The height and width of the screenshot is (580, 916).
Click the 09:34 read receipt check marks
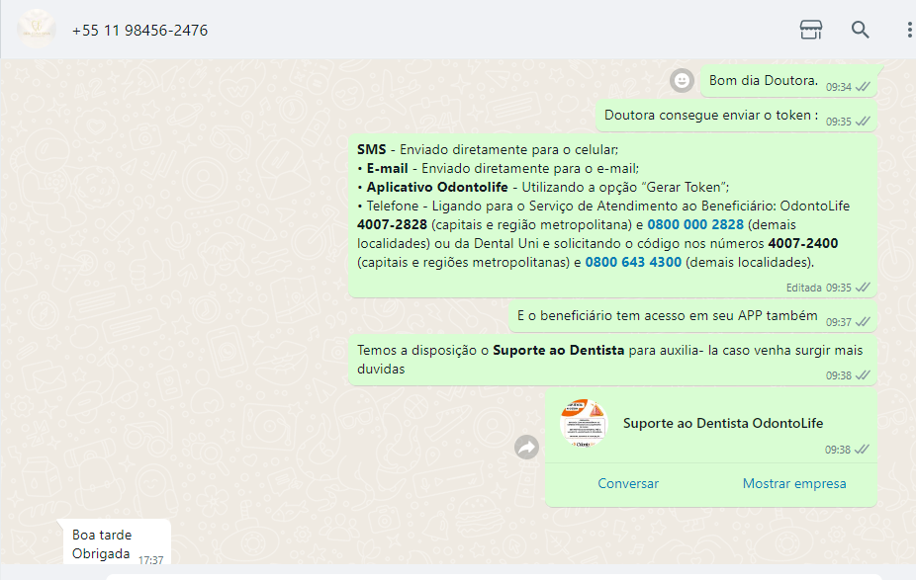coord(863,87)
